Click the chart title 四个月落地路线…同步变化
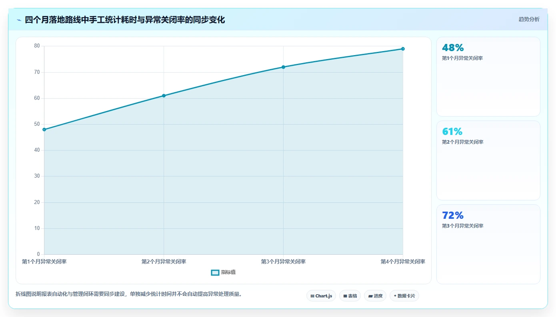 point(125,20)
